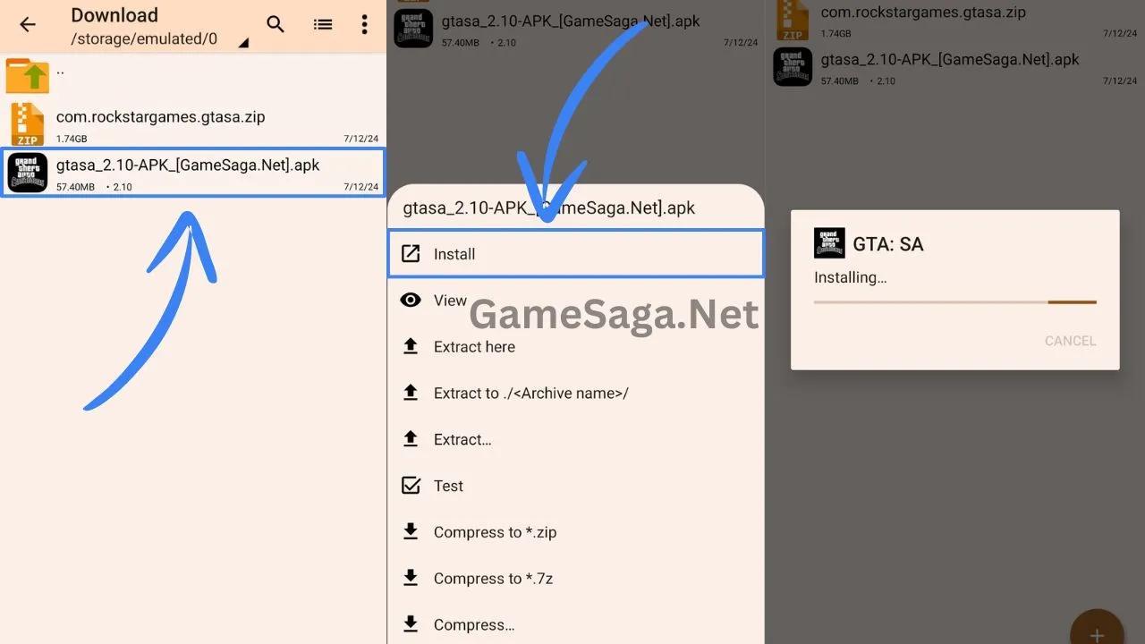Tap the GTA app icon in the middle panel file row
The height and width of the screenshot is (644, 1145).
(x=413, y=27)
